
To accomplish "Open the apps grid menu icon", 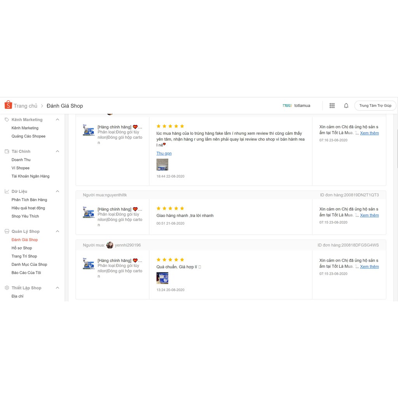I will coord(332,106).
